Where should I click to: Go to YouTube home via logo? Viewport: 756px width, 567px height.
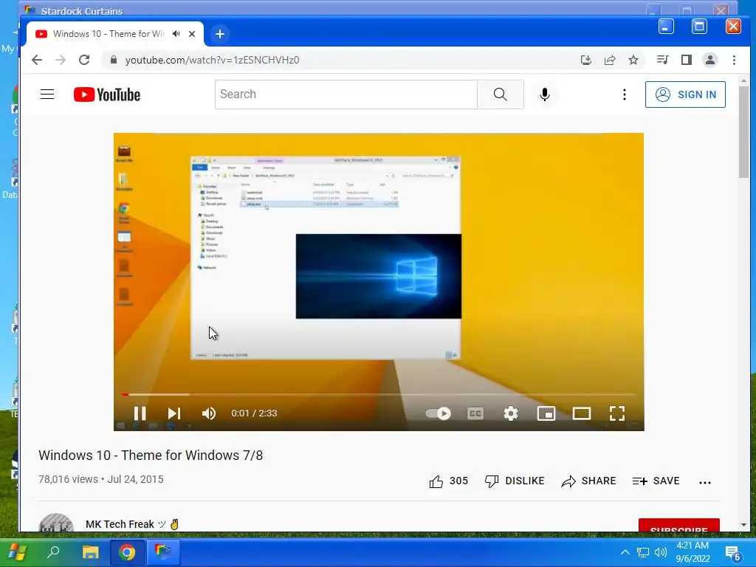pos(107,94)
